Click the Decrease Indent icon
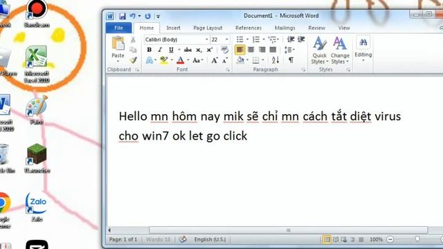This screenshot has height=249, width=443. click(x=291, y=39)
